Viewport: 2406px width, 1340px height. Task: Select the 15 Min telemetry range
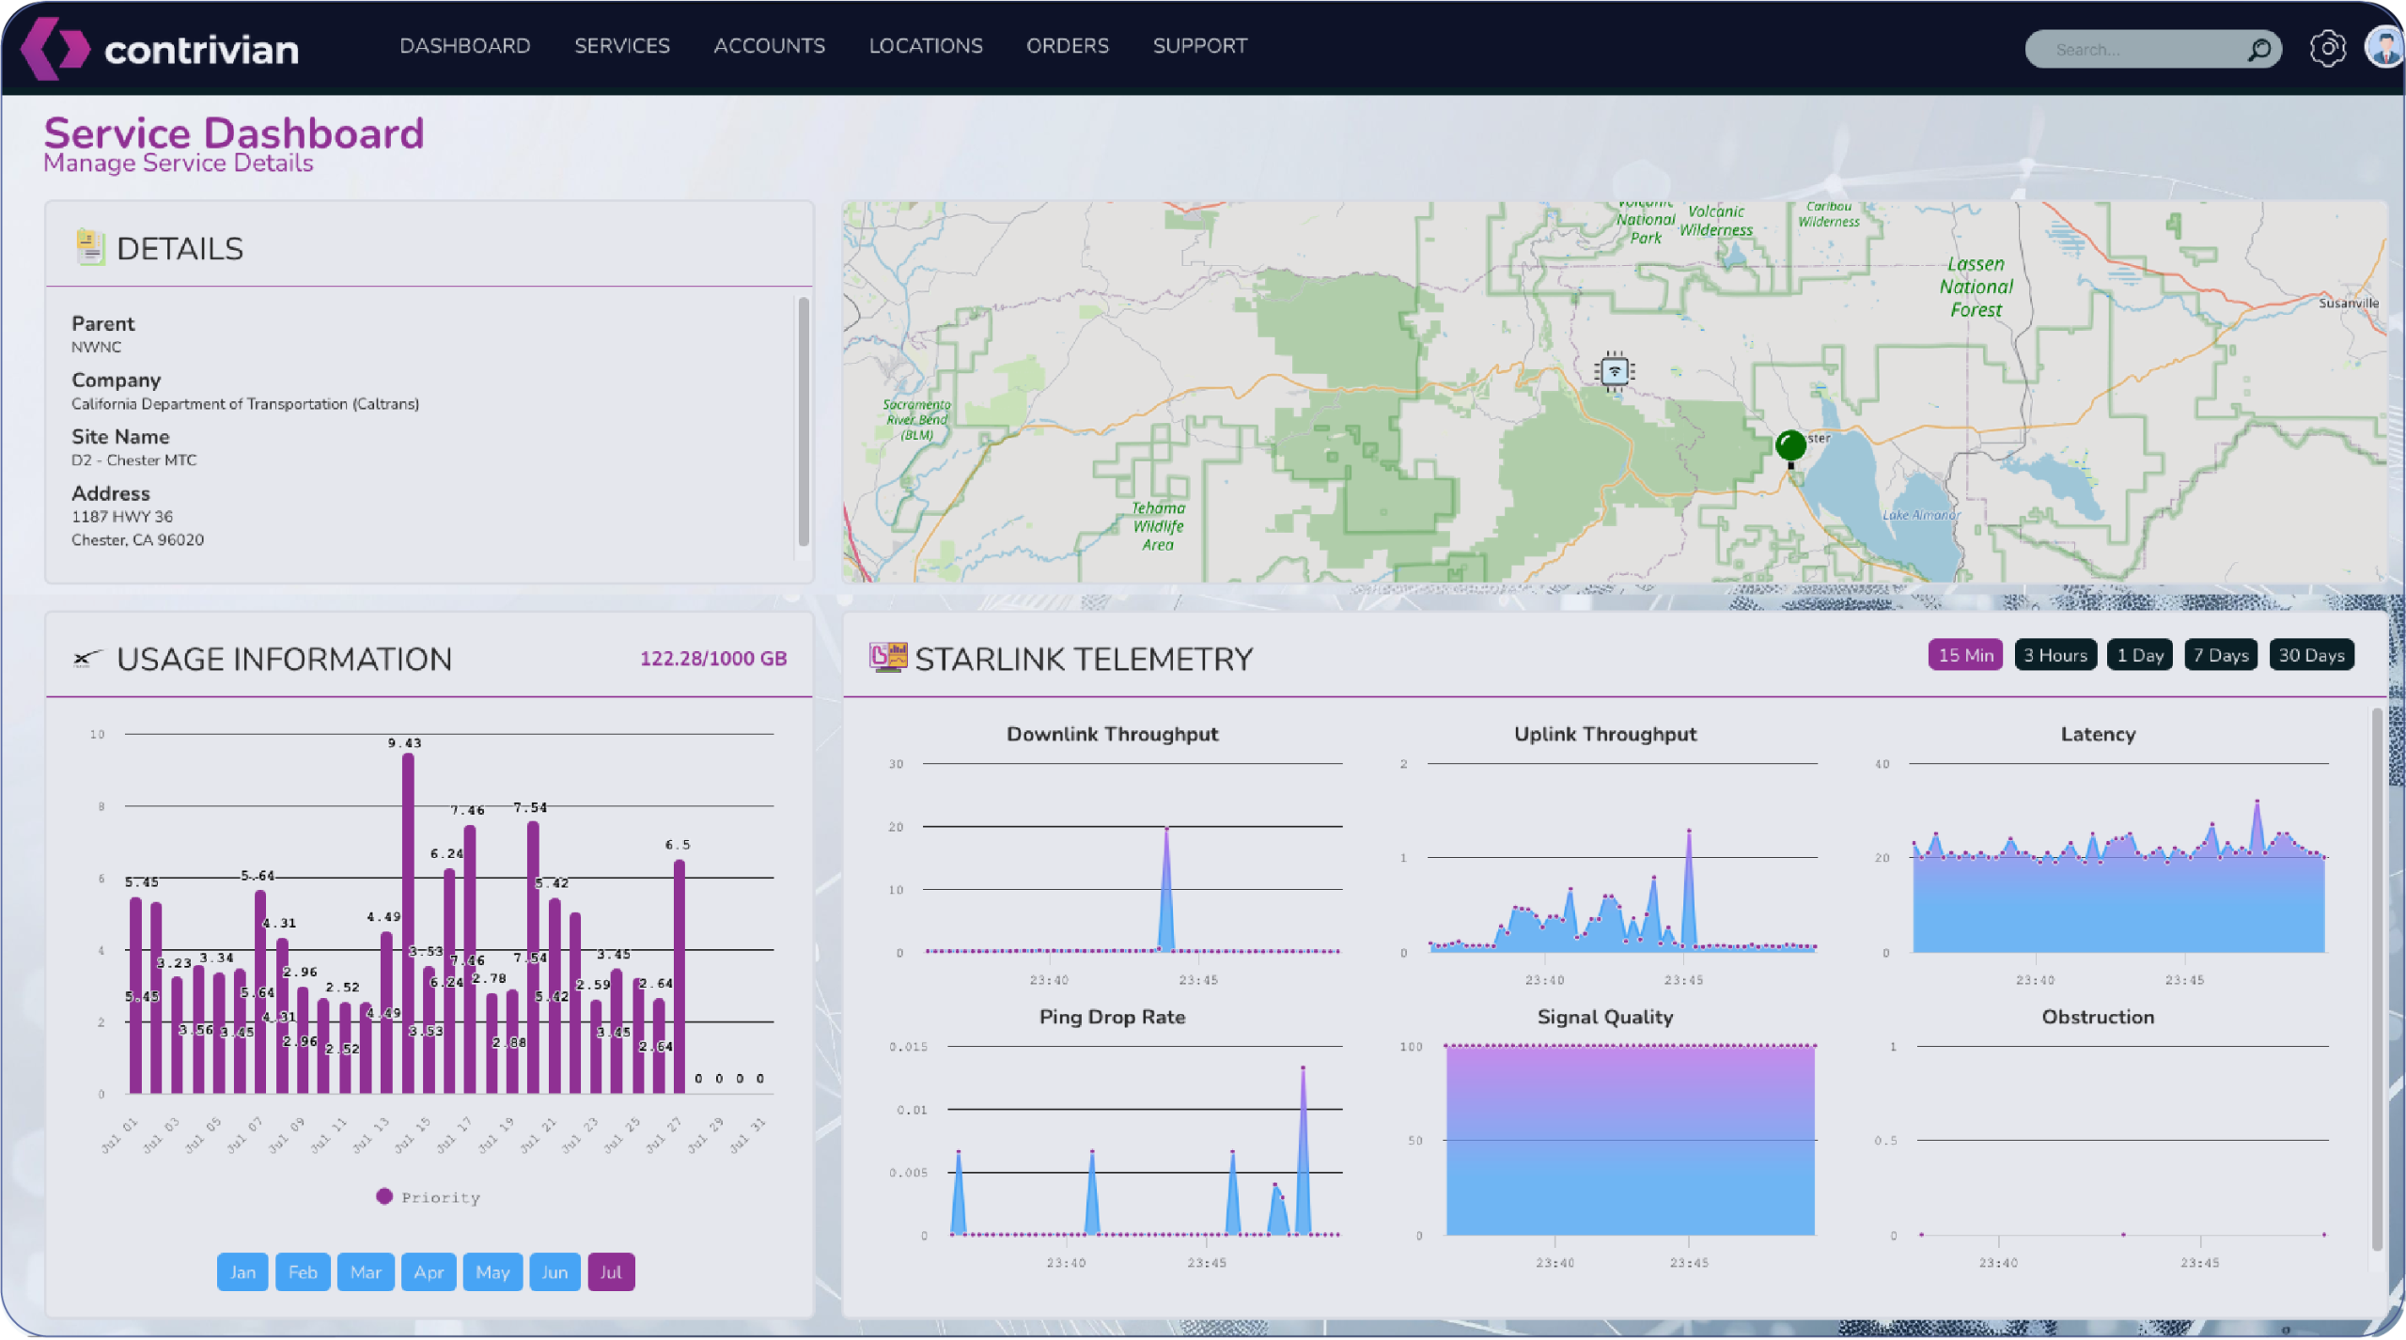pyautogui.click(x=1965, y=655)
